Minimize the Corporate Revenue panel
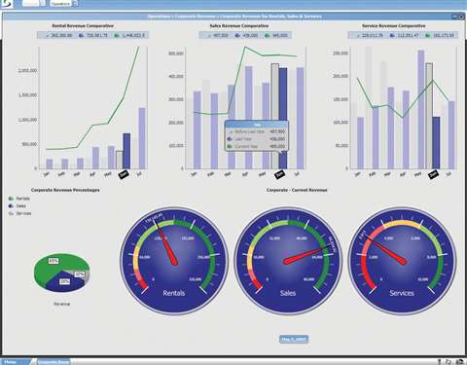This screenshot has width=467, height=365. (x=455, y=17)
